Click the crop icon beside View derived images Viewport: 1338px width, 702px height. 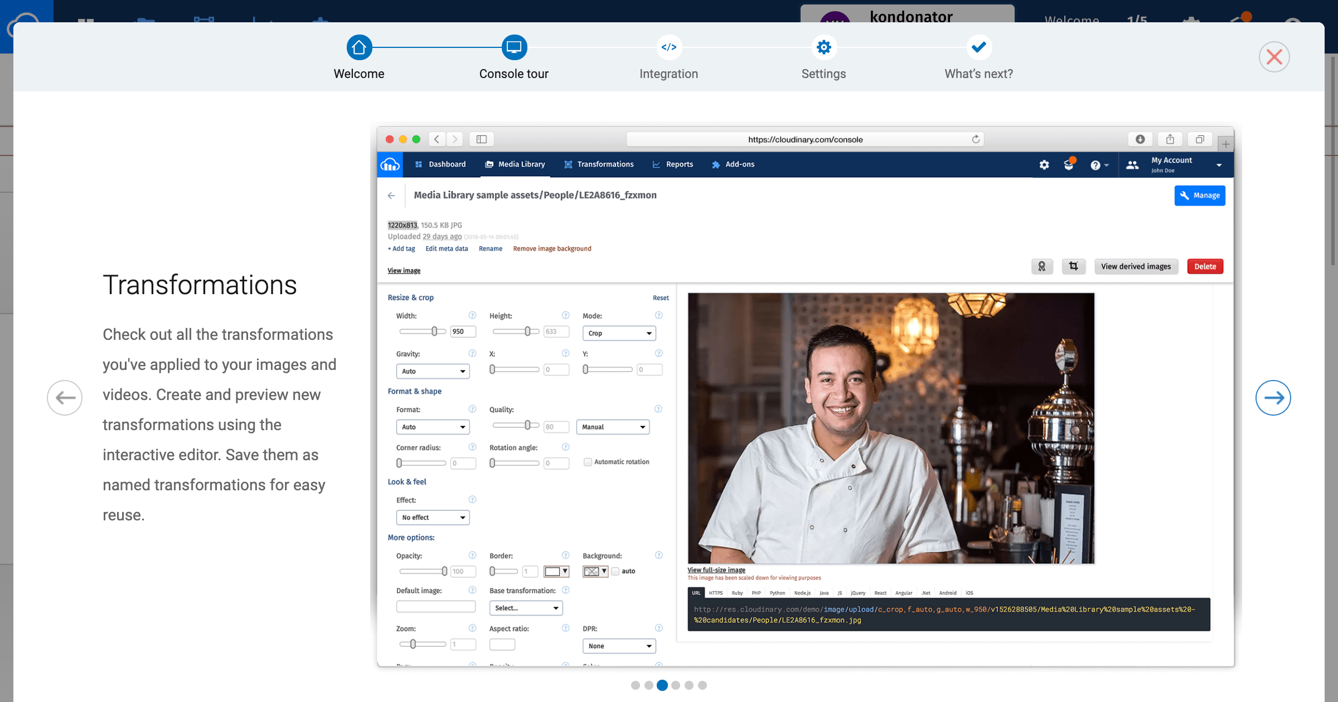click(x=1073, y=266)
